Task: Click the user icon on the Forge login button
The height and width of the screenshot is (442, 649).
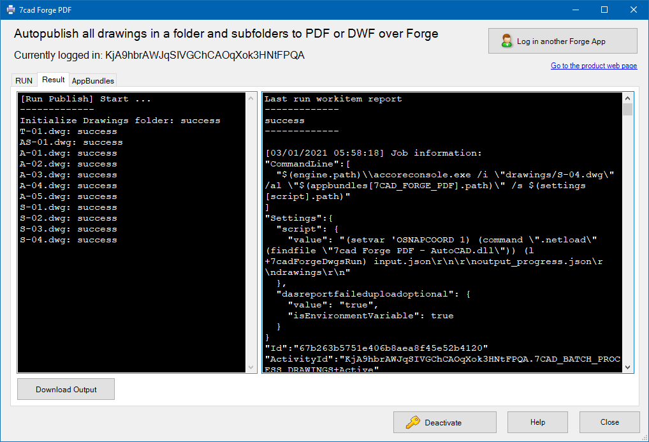Action: click(x=507, y=41)
